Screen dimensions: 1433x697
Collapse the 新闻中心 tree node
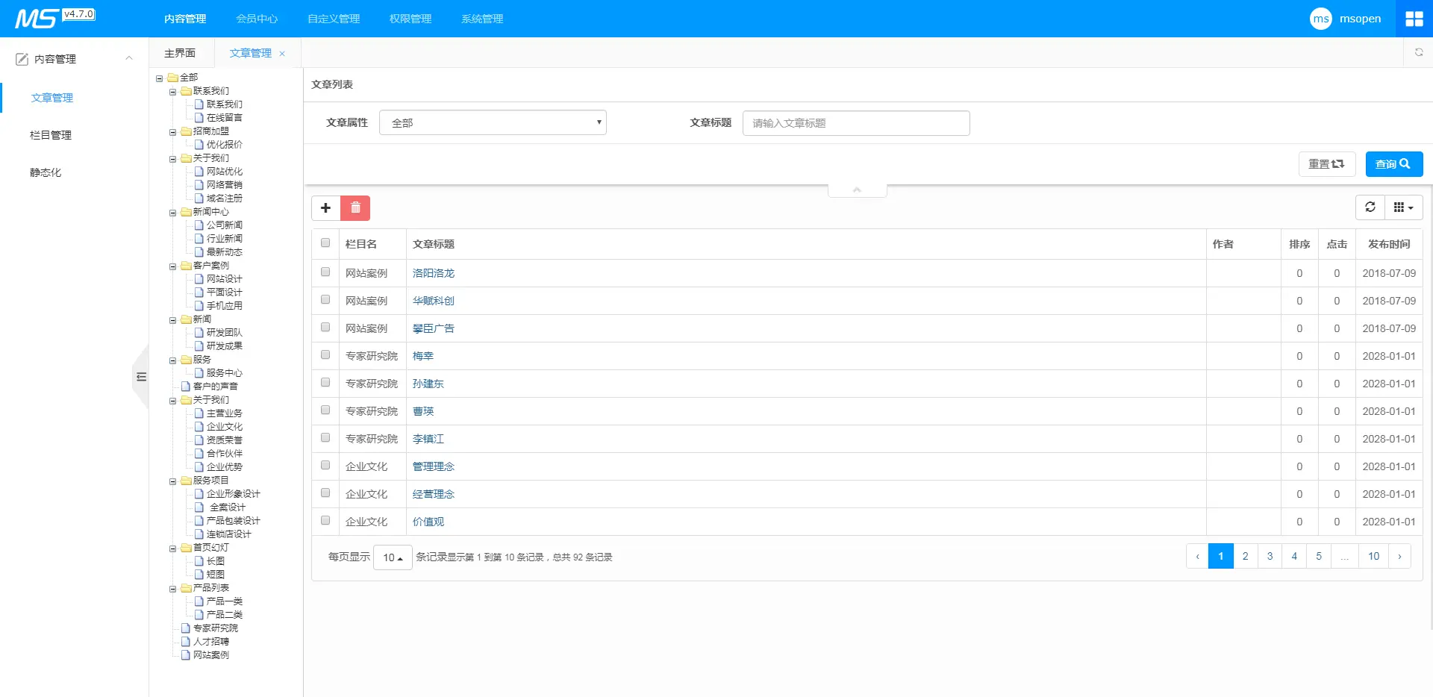172,213
